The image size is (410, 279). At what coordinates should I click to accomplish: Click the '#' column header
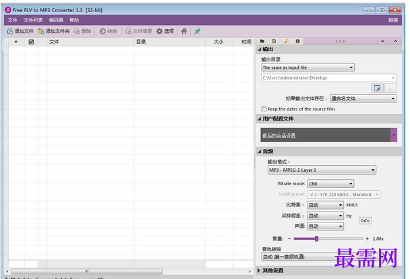pyautogui.click(x=16, y=42)
